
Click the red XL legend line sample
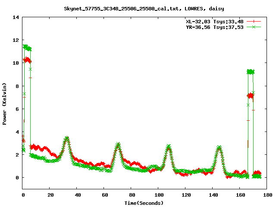[254, 22]
